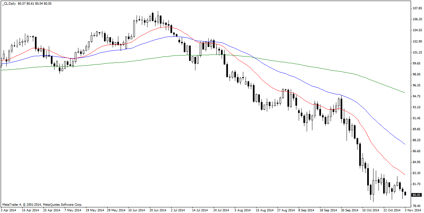This screenshot has height=213, width=424.
Task: Click the 10 Oct 2014 date label
Action: [371, 210]
